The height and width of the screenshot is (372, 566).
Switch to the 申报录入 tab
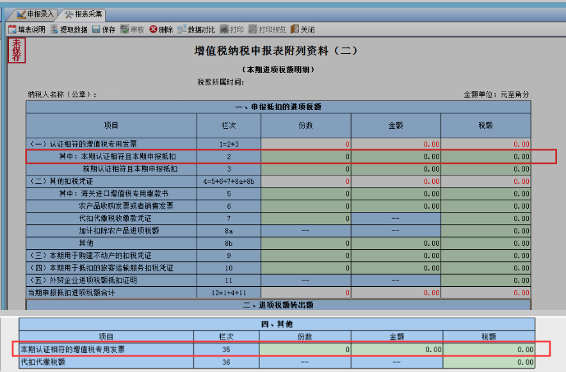(35, 15)
